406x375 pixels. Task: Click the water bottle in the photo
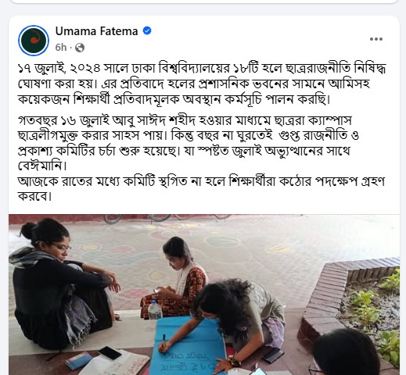[x=155, y=309]
